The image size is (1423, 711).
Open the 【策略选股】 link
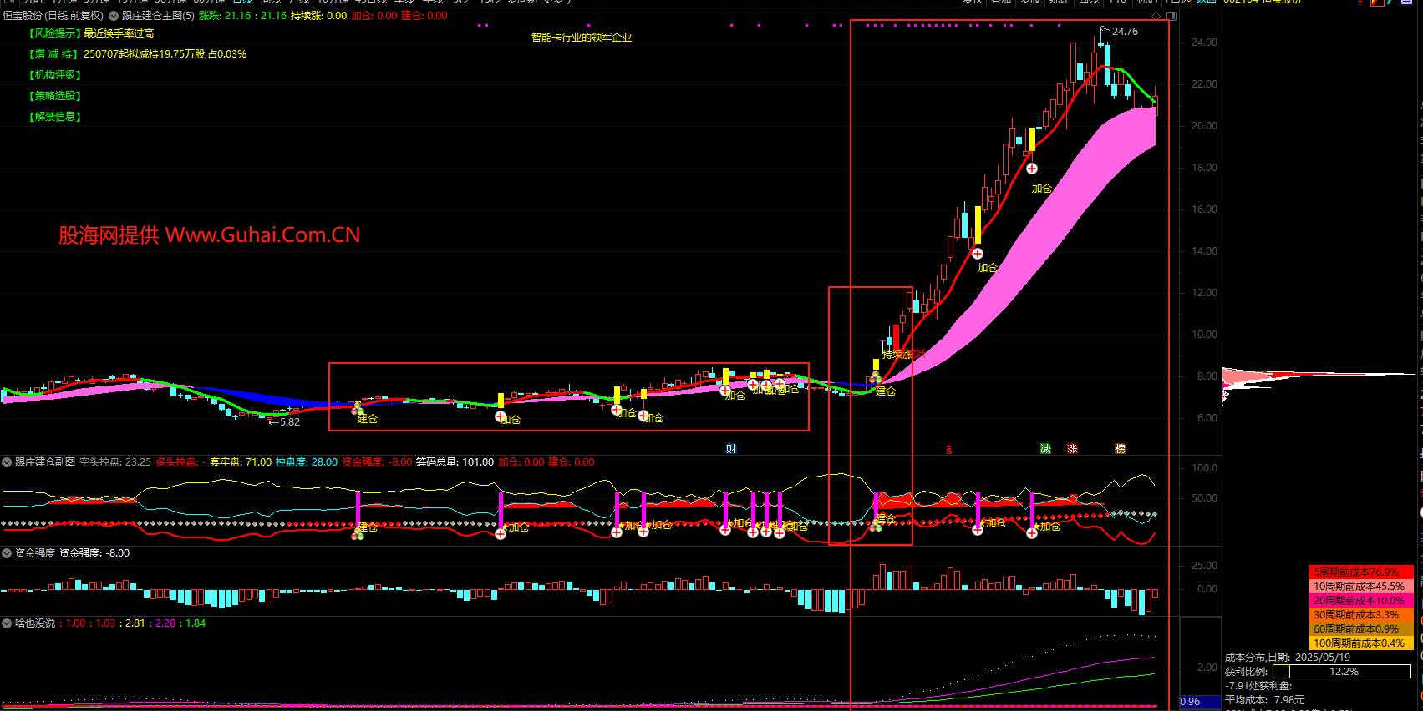(55, 96)
